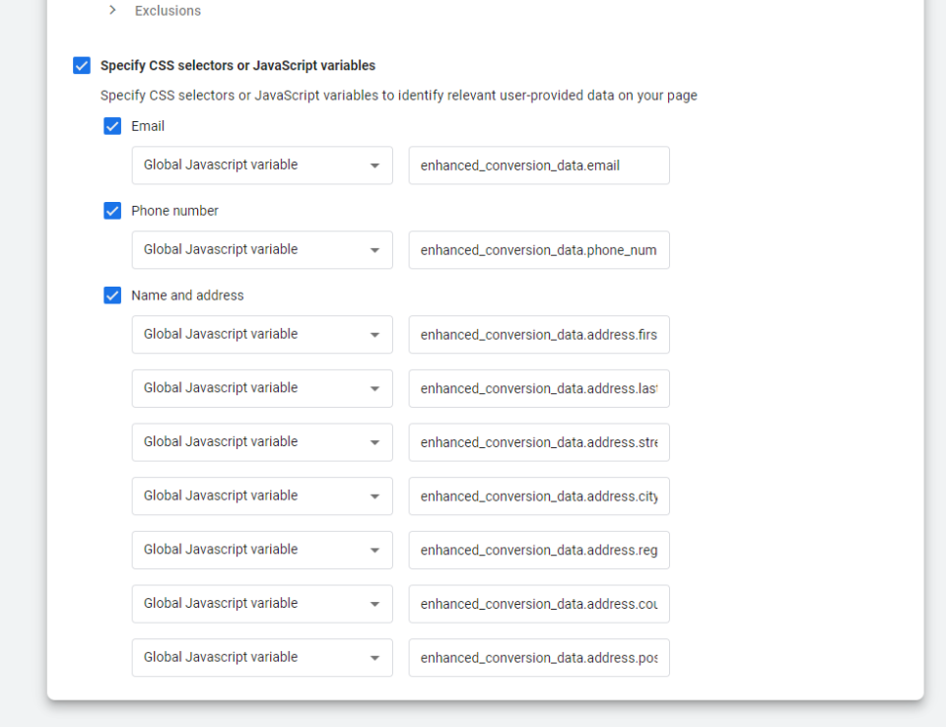Uncheck the Name and address checkbox
The image size is (946, 727).
112,295
